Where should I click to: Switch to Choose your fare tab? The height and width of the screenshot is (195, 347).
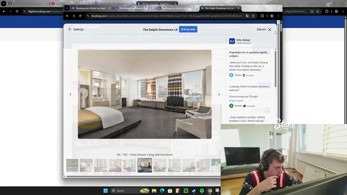(x=157, y=4)
